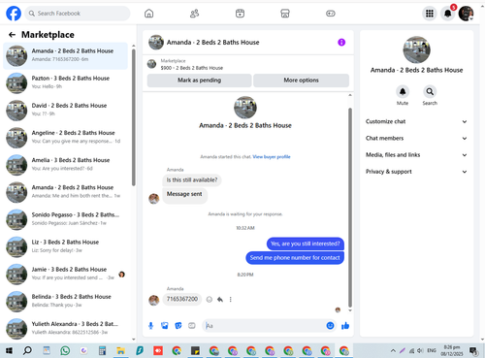
Task: Open File Explorer from the taskbar
Action: coord(120,350)
